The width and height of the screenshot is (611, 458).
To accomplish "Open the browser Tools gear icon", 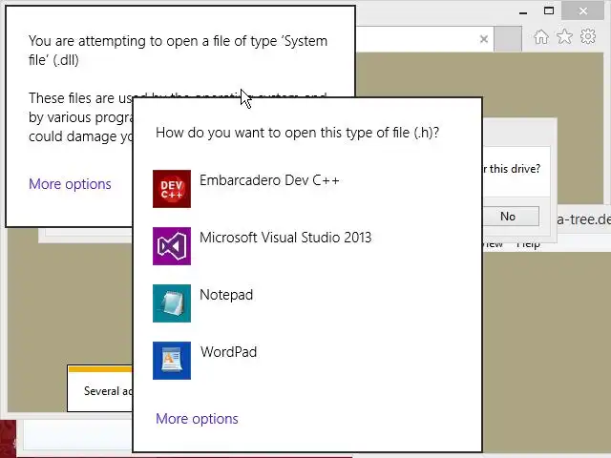I will click(588, 36).
